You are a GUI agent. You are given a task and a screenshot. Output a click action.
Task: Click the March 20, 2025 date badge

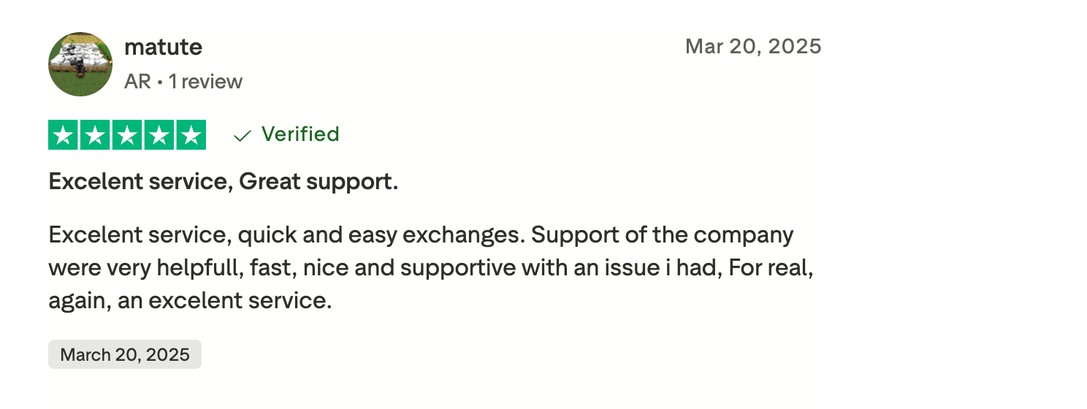pos(125,355)
